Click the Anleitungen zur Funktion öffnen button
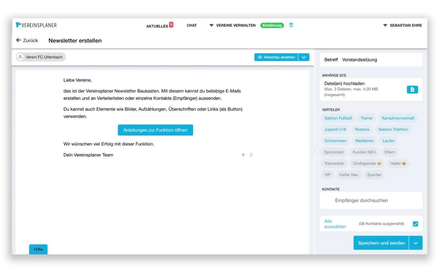Viewport: 437px width, 271px height. 155,130
